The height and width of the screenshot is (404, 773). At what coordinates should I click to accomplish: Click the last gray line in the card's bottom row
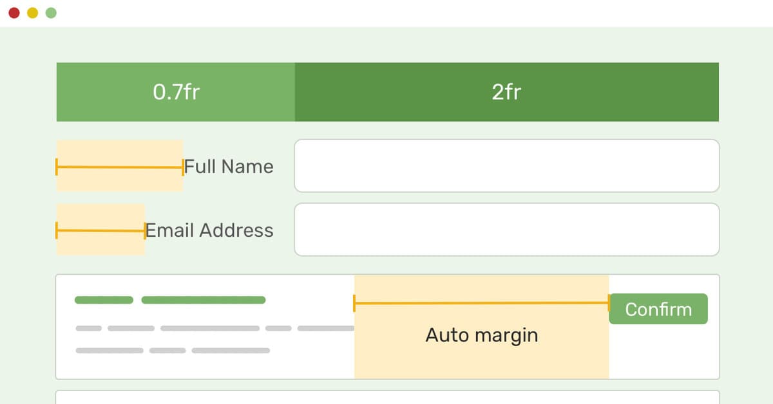tap(231, 351)
